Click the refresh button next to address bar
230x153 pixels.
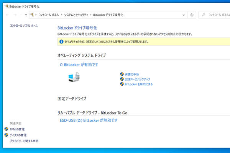192,15
